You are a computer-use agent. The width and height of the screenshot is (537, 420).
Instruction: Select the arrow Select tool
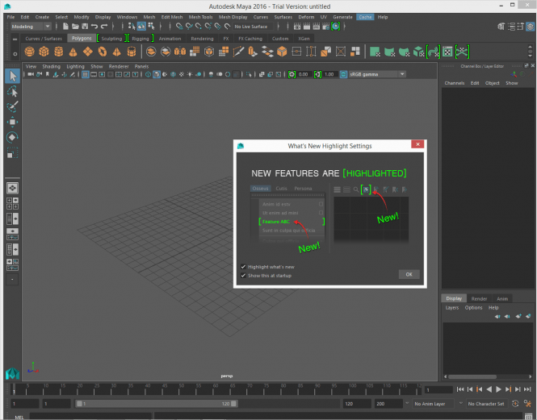pos(13,76)
